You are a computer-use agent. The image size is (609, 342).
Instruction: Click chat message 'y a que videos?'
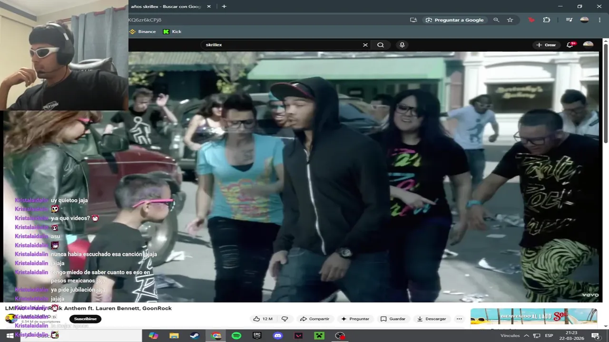(70, 218)
